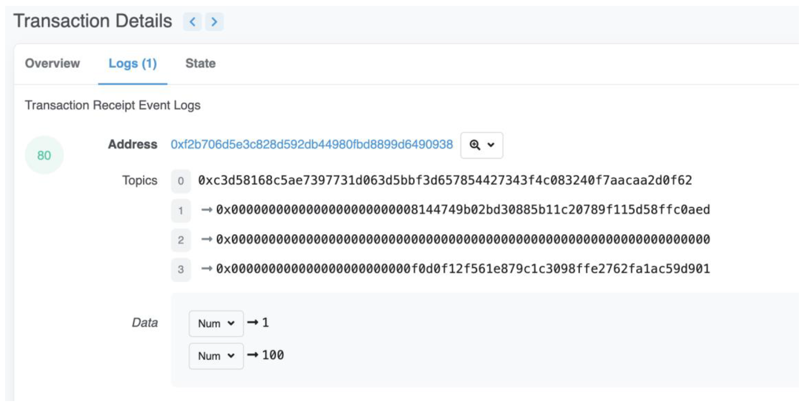Click the green log index 80 badge

(x=44, y=155)
